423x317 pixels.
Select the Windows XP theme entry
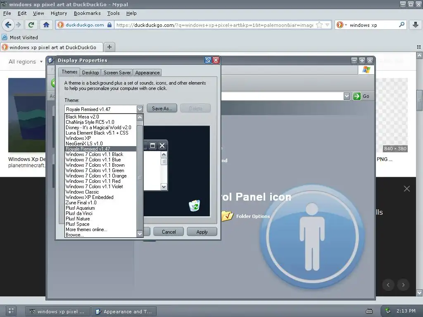pos(101,138)
